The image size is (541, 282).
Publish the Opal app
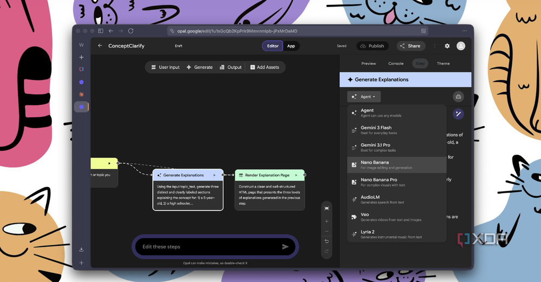click(372, 46)
